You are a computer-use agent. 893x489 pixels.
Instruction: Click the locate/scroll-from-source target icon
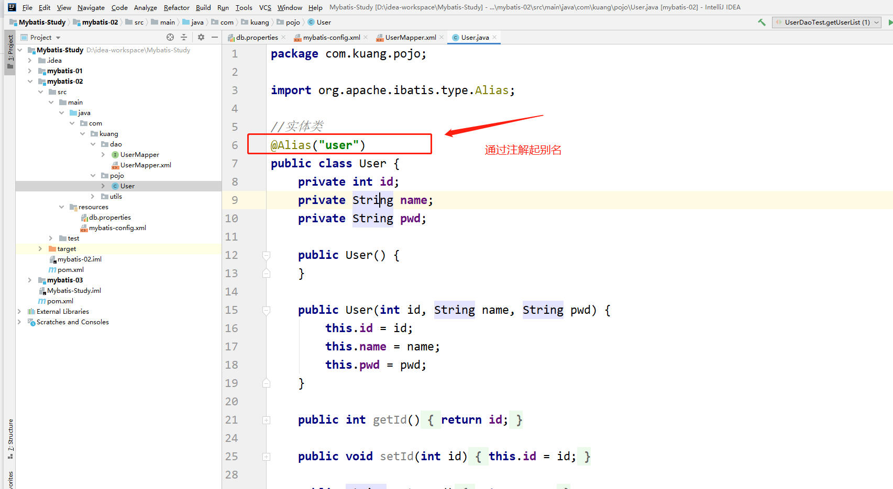pyautogui.click(x=170, y=37)
